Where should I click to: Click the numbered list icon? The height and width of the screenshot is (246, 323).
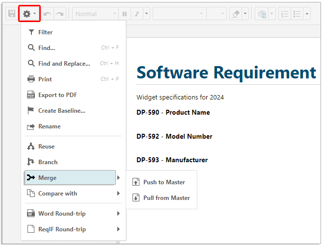(285, 14)
